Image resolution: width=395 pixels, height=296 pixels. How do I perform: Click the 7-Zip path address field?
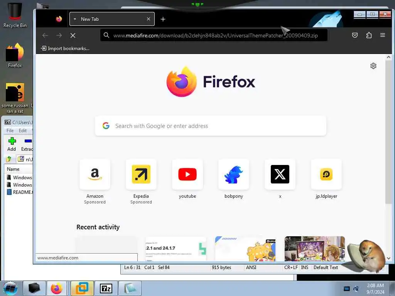tap(25, 159)
